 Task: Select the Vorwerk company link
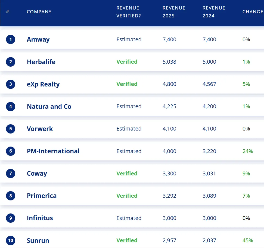pyautogui.click(x=40, y=129)
